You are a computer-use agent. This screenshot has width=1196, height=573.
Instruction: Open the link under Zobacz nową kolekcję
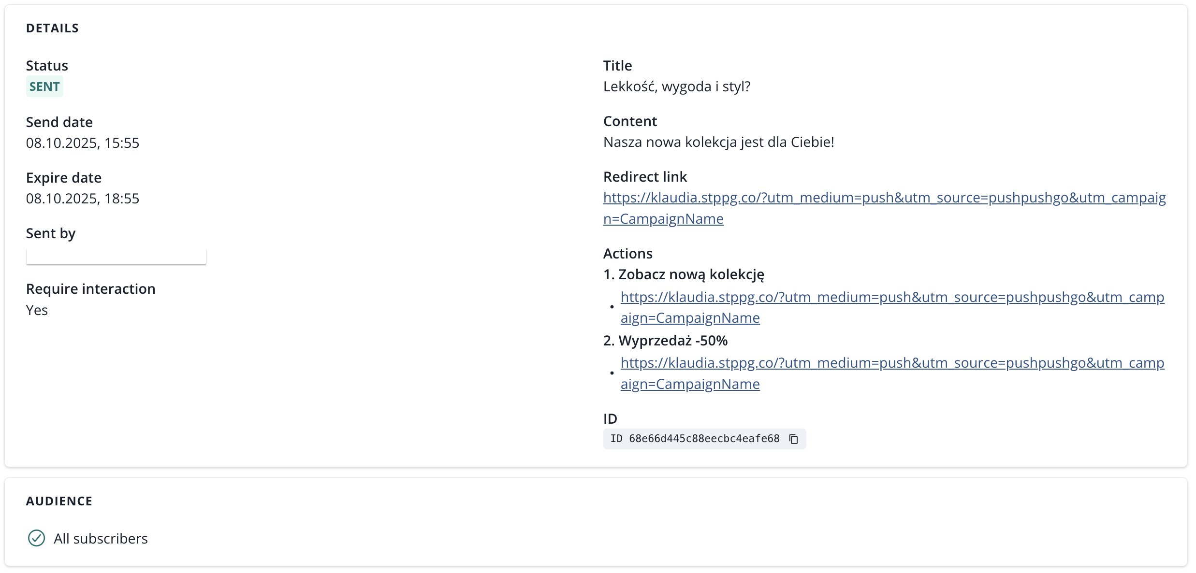[891, 297]
